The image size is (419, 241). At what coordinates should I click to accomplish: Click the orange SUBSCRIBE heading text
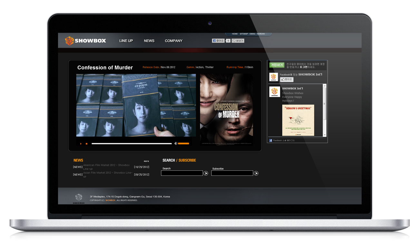pos(187,160)
